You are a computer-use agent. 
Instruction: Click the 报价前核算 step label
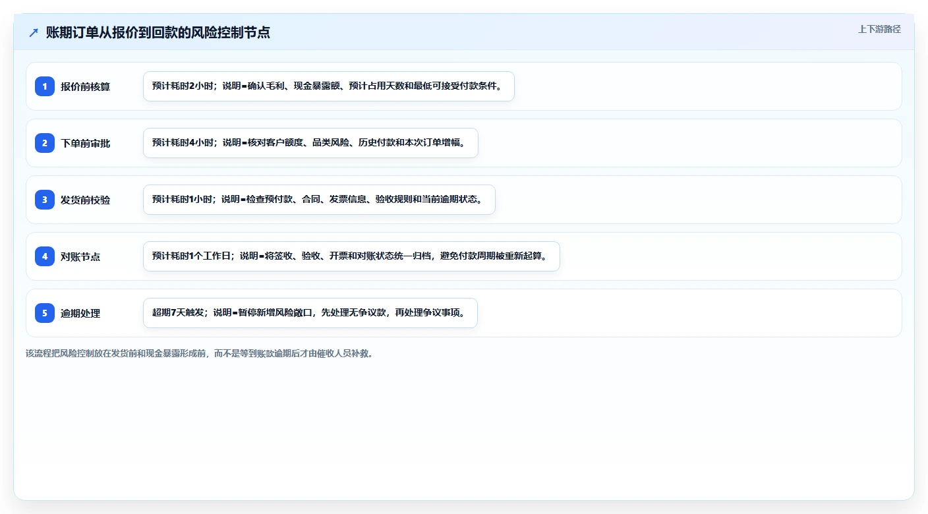coord(85,86)
